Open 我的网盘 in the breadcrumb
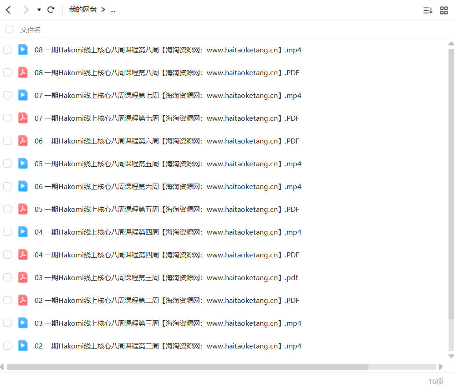The image size is (454, 389). 82,10
